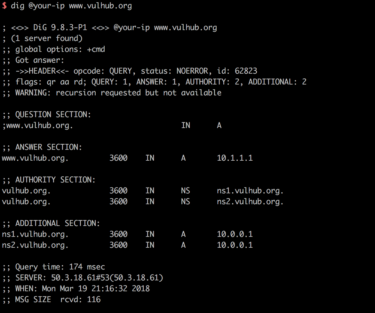Click the SERVER 50.3.18.61#53 line
The width and height of the screenshot is (375, 313).
pyautogui.click(x=83, y=277)
